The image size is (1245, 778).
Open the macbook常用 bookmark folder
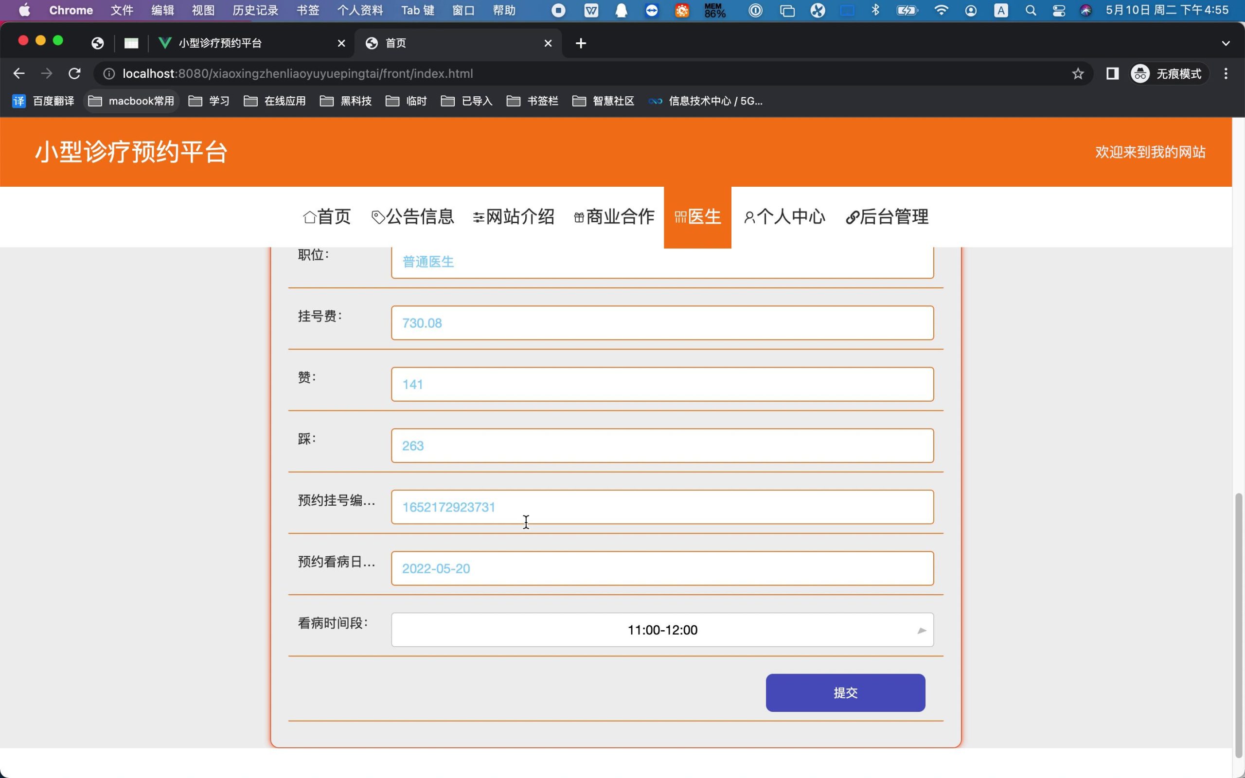(132, 101)
